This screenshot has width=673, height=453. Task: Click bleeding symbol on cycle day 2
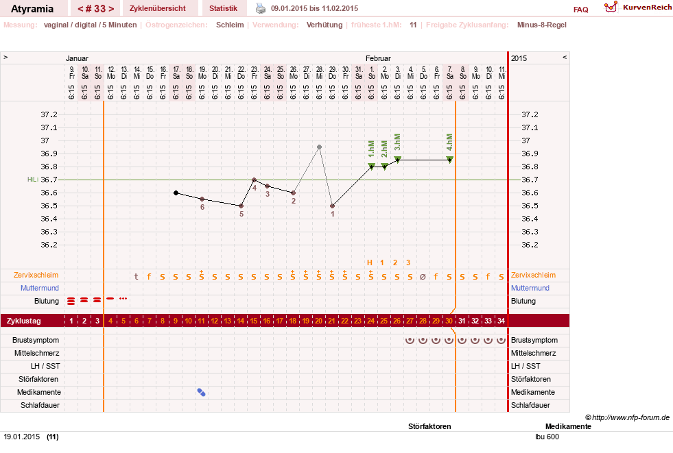click(x=84, y=300)
